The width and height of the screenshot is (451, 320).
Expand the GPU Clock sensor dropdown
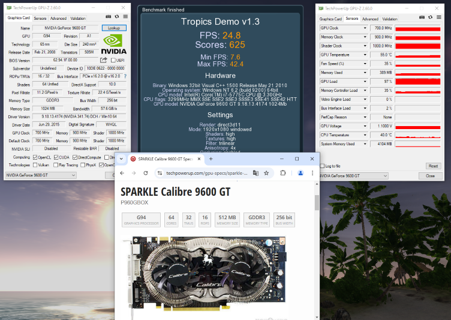[x=365, y=28]
